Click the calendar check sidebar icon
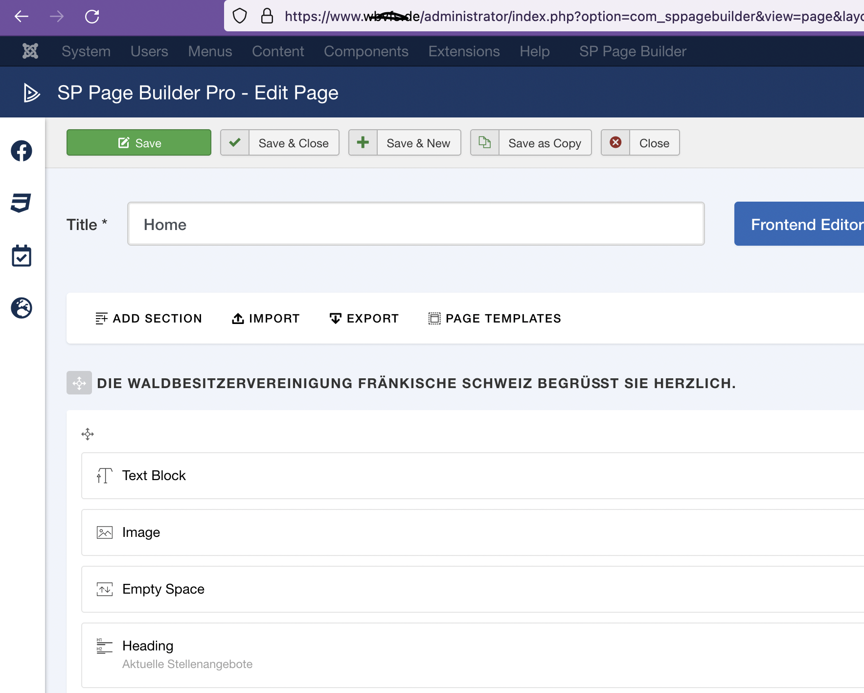This screenshot has height=693, width=864. [x=22, y=256]
